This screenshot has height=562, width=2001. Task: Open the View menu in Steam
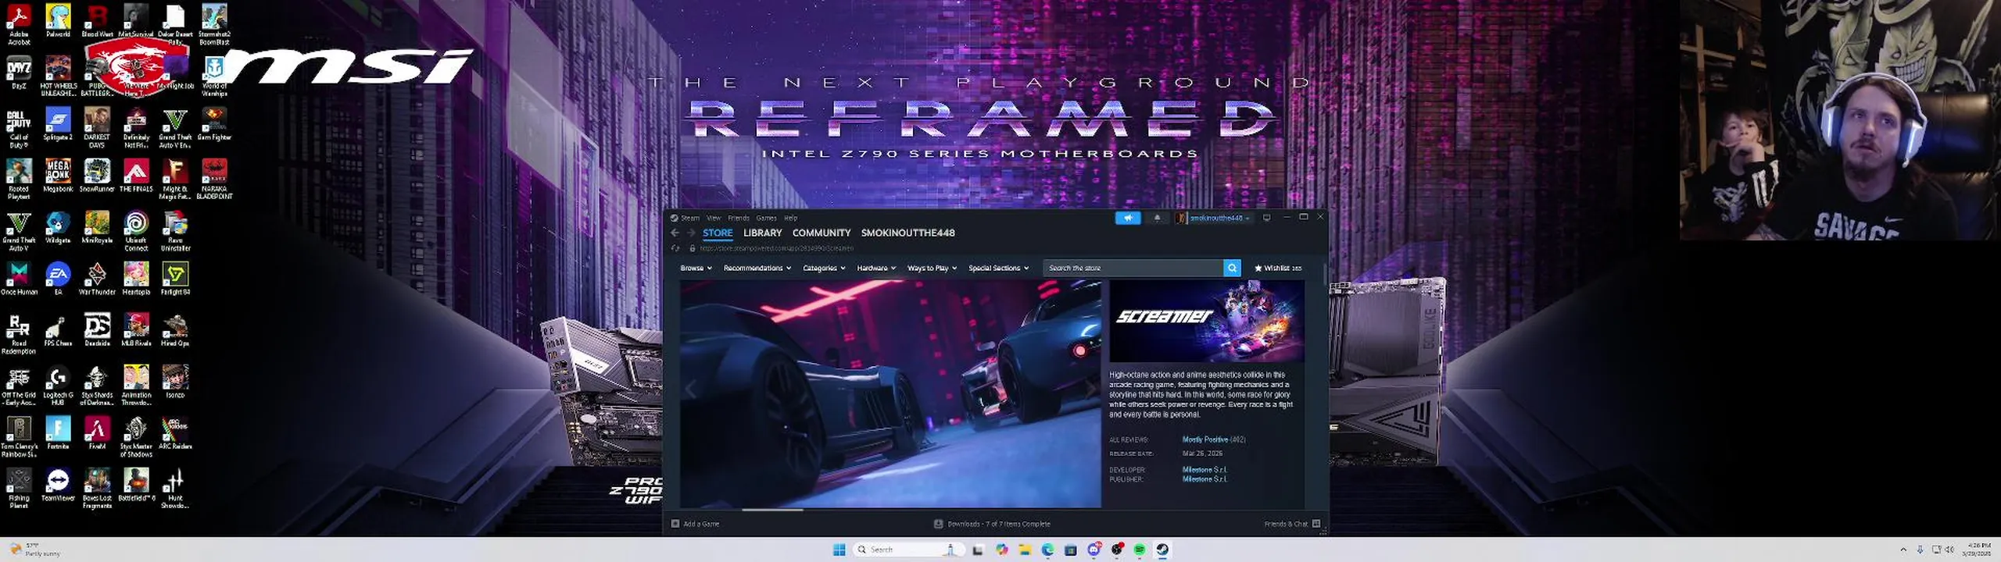[x=714, y=218]
